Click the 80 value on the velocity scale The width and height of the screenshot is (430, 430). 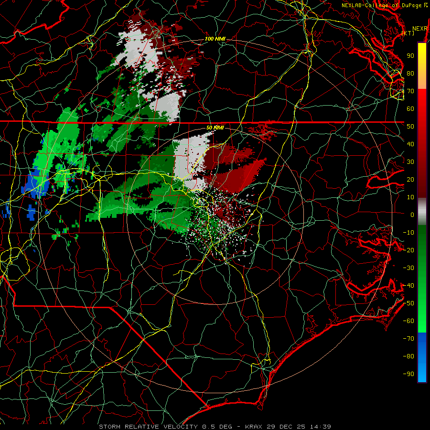point(410,73)
